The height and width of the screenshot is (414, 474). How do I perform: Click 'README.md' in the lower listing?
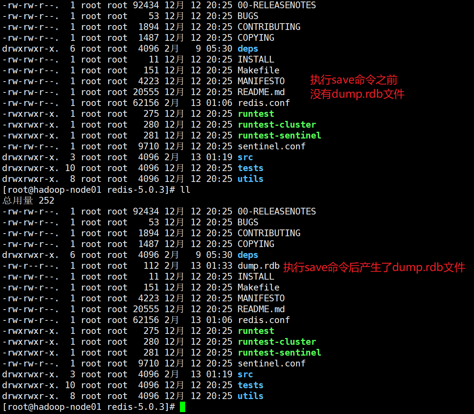tap(261, 309)
